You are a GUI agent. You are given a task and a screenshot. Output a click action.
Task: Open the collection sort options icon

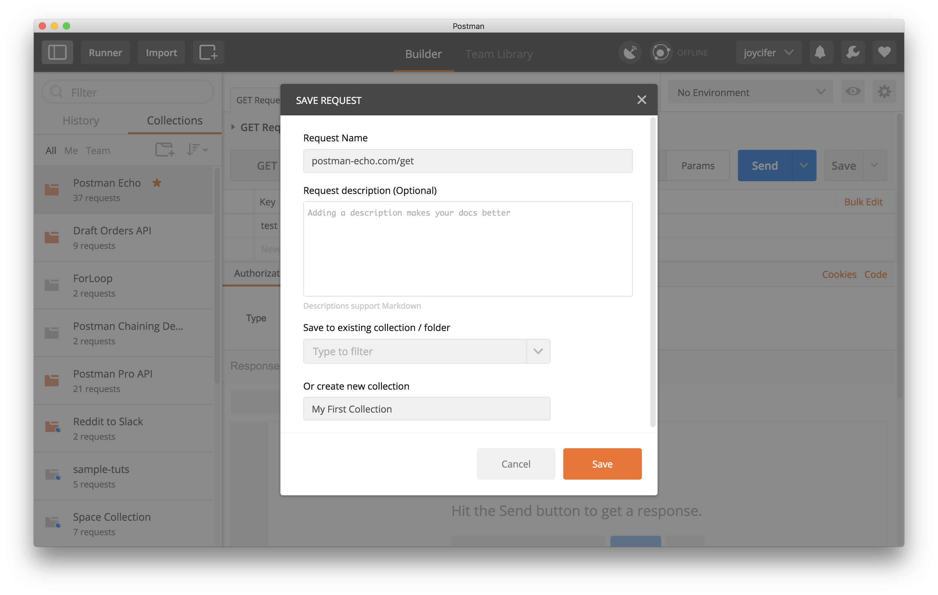(x=197, y=150)
